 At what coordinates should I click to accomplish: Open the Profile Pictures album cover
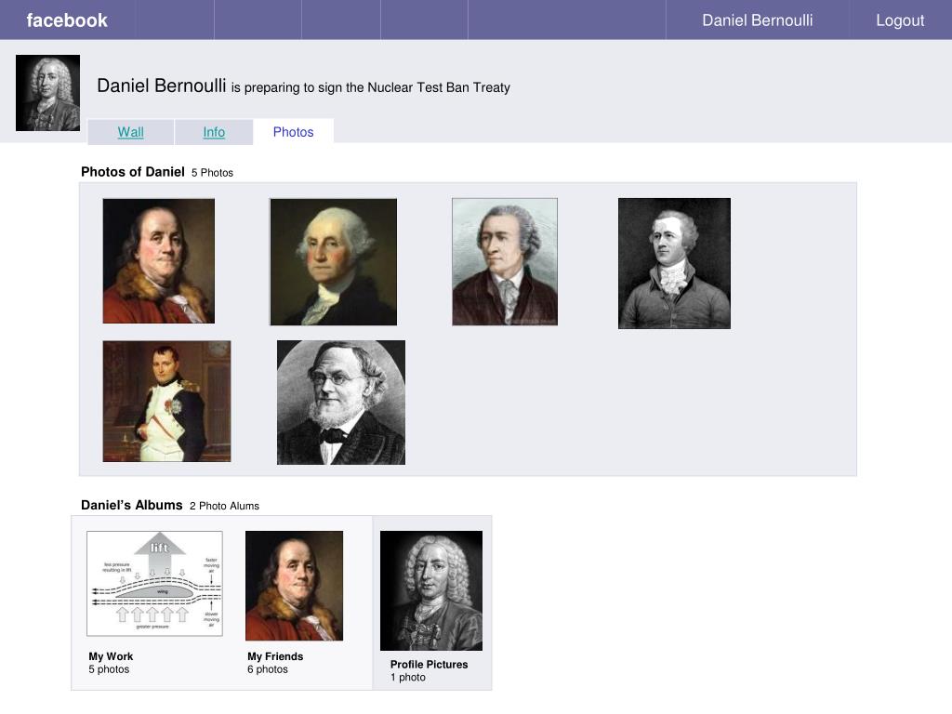(x=431, y=590)
